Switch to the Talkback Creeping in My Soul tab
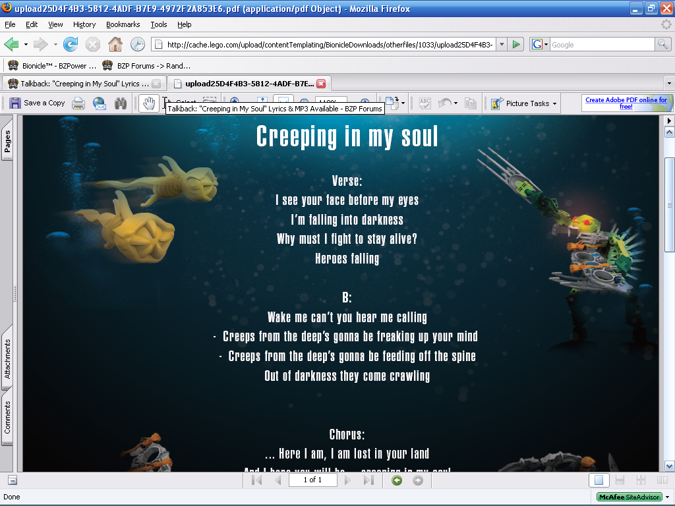Image resolution: width=675 pixels, height=506 pixels. click(84, 84)
